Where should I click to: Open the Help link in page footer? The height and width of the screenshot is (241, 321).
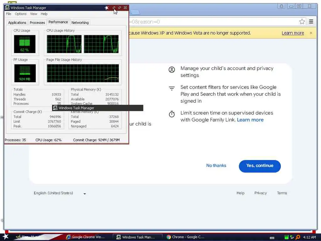(x=240, y=193)
